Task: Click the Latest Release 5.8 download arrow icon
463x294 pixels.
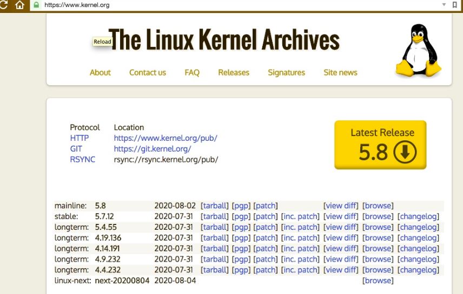Action: (405, 152)
